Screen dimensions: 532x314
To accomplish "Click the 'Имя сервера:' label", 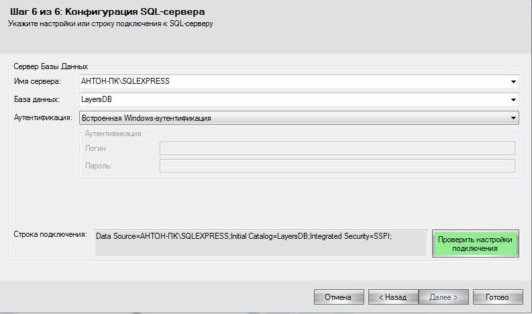I will (38, 82).
